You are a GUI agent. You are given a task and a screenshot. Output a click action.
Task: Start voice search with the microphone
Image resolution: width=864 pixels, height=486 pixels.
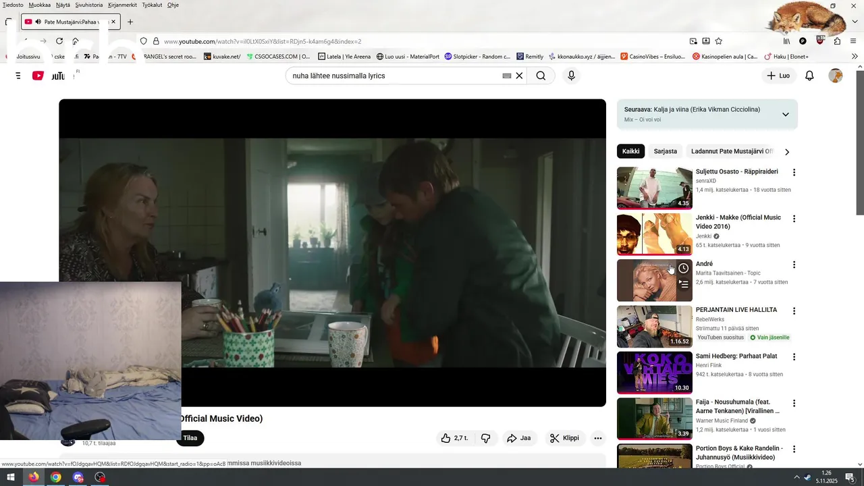pyautogui.click(x=571, y=76)
